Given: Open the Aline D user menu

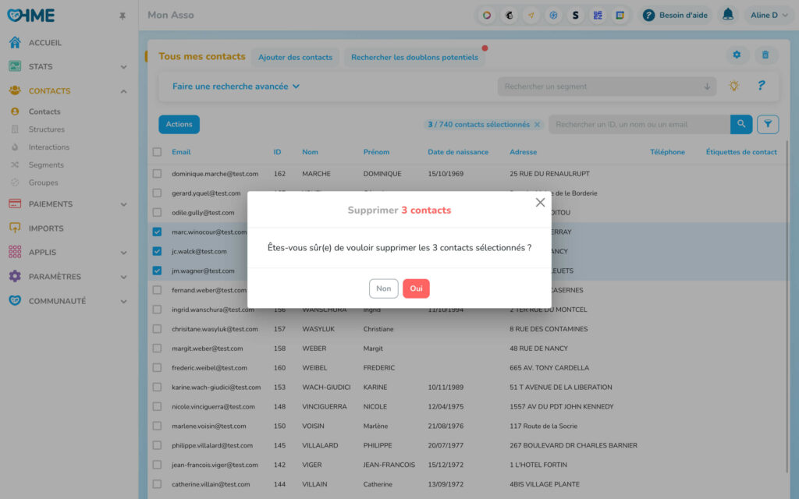Looking at the screenshot, I should [768, 15].
